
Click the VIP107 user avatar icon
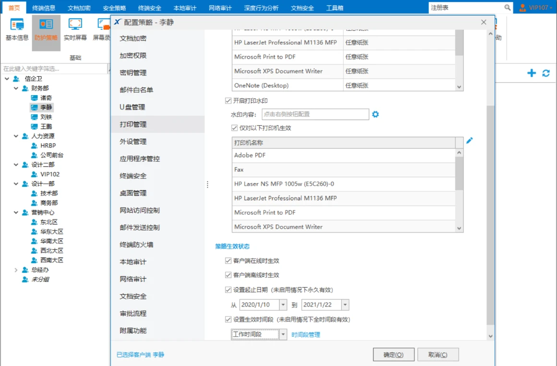point(522,8)
